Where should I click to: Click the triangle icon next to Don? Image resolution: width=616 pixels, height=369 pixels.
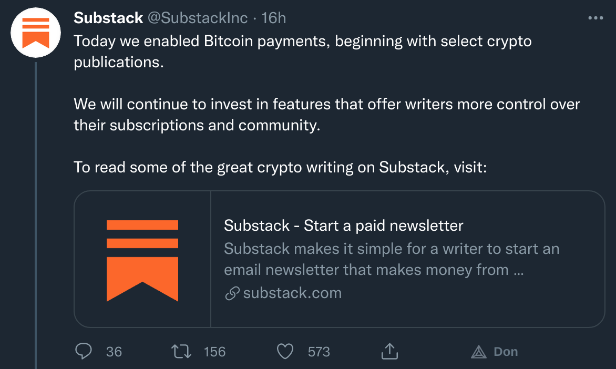(x=478, y=351)
